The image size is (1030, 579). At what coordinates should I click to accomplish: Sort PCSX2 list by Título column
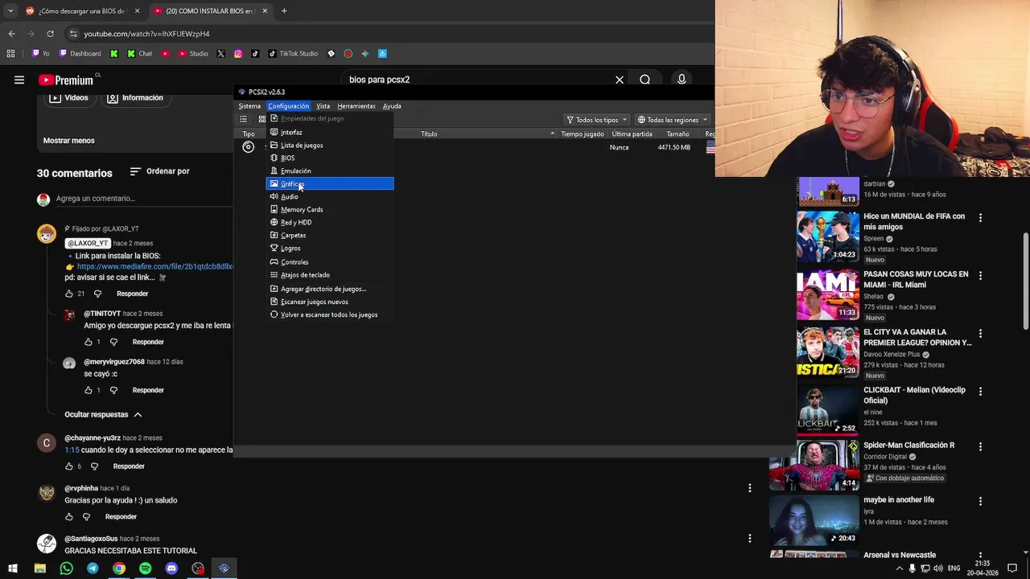coord(429,134)
